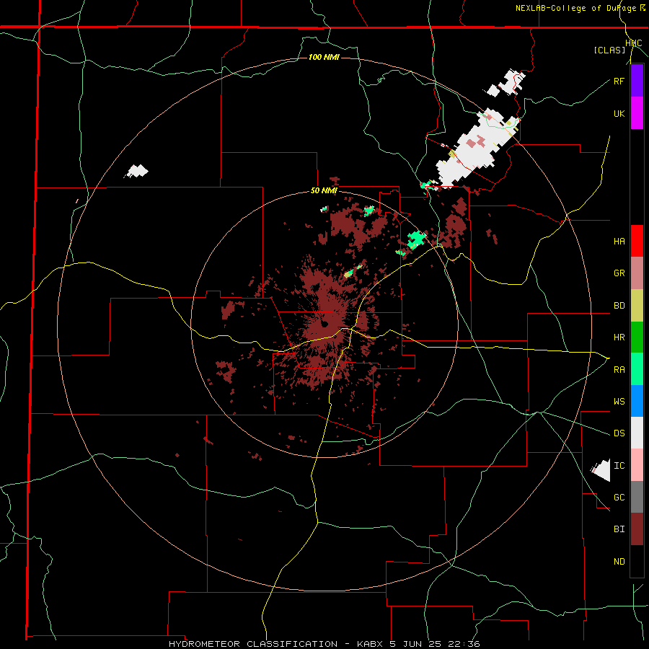Image resolution: width=649 pixels, height=649 pixels.
Task: Click the UK legend label text
Action: click(x=619, y=113)
